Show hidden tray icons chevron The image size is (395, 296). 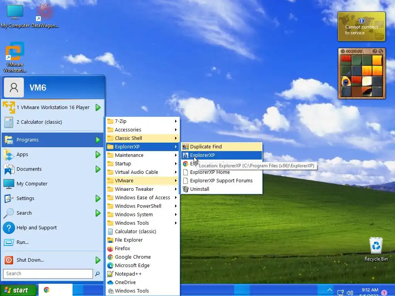pyautogui.click(x=329, y=290)
